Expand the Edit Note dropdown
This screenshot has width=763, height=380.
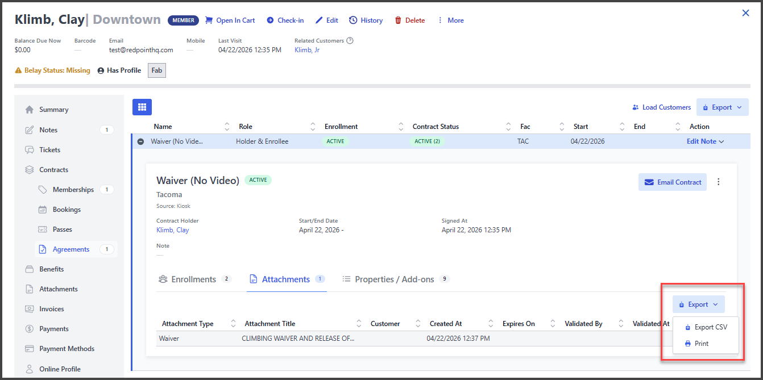click(705, 141)
